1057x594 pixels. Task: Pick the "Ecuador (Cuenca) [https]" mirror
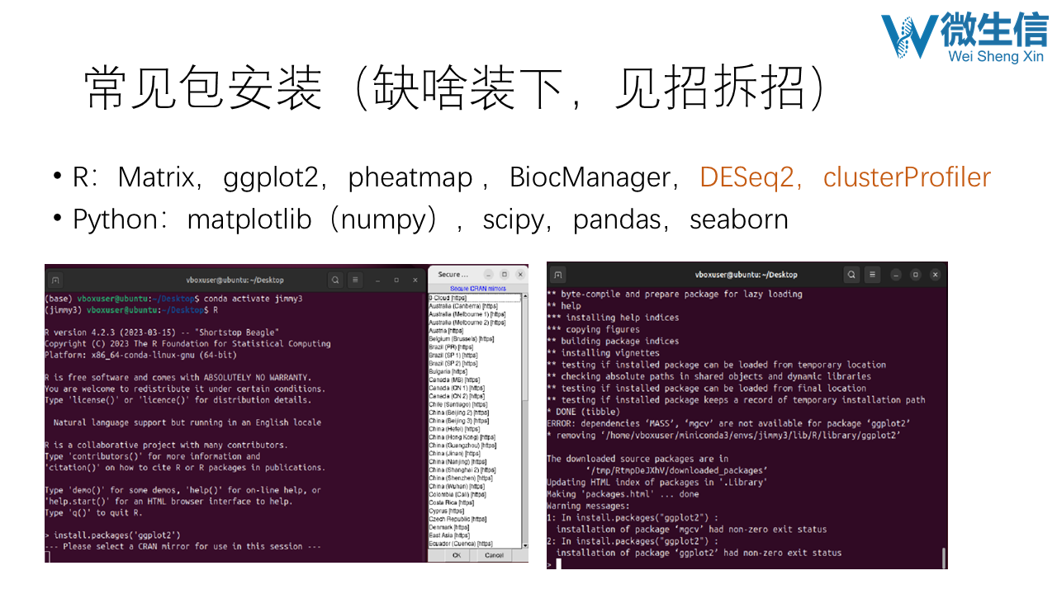(x=474, y=544)
